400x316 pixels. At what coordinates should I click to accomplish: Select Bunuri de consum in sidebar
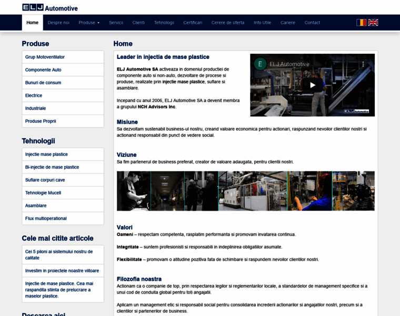click(63, 83)
